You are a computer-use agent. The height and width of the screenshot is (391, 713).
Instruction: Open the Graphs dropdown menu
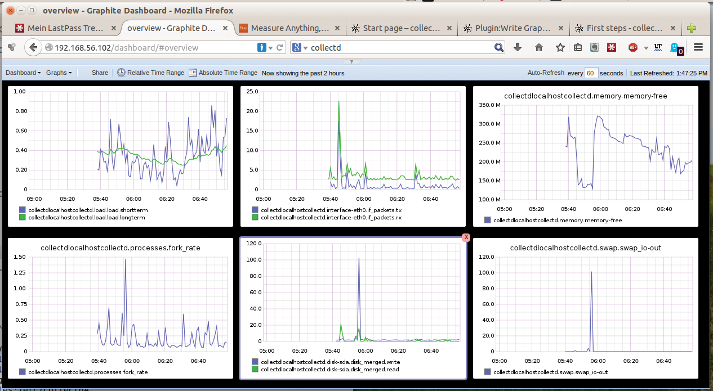pyautogui.click(x=58, y=73)
